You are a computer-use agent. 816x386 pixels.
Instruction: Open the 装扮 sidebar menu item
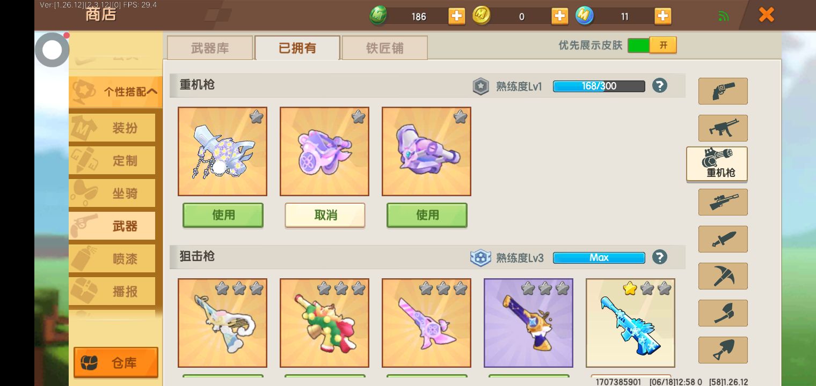tap(113, 128)
